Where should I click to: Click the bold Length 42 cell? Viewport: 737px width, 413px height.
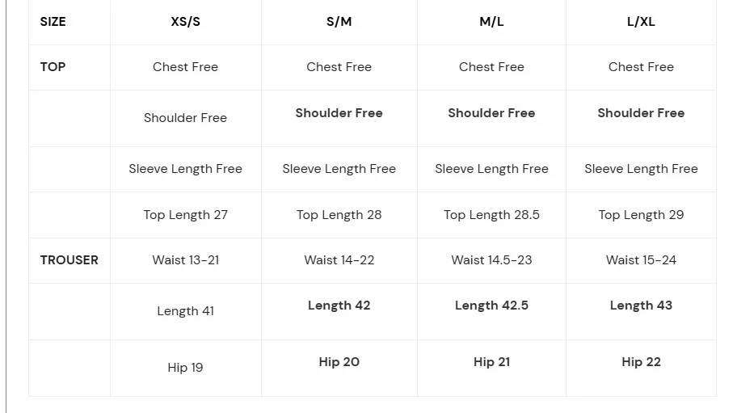pyautogui.click(x=339, y=306)
